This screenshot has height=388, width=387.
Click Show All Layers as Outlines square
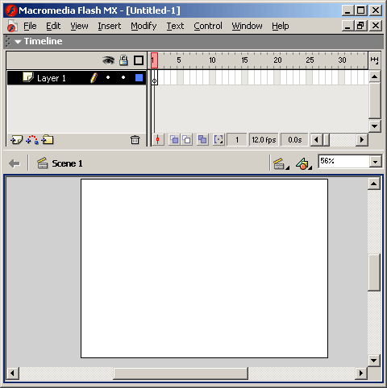pos(139,60)
